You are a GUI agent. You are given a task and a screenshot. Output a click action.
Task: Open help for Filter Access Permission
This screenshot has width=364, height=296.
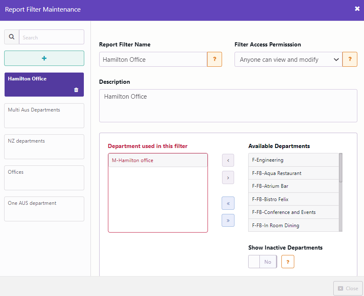(350, 59)
